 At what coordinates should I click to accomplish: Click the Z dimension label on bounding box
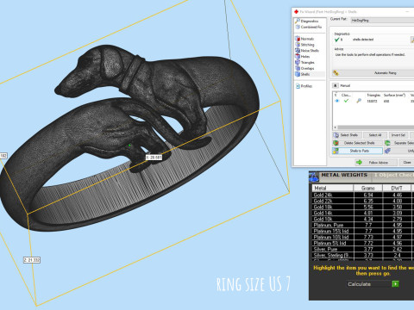(32, 260)
